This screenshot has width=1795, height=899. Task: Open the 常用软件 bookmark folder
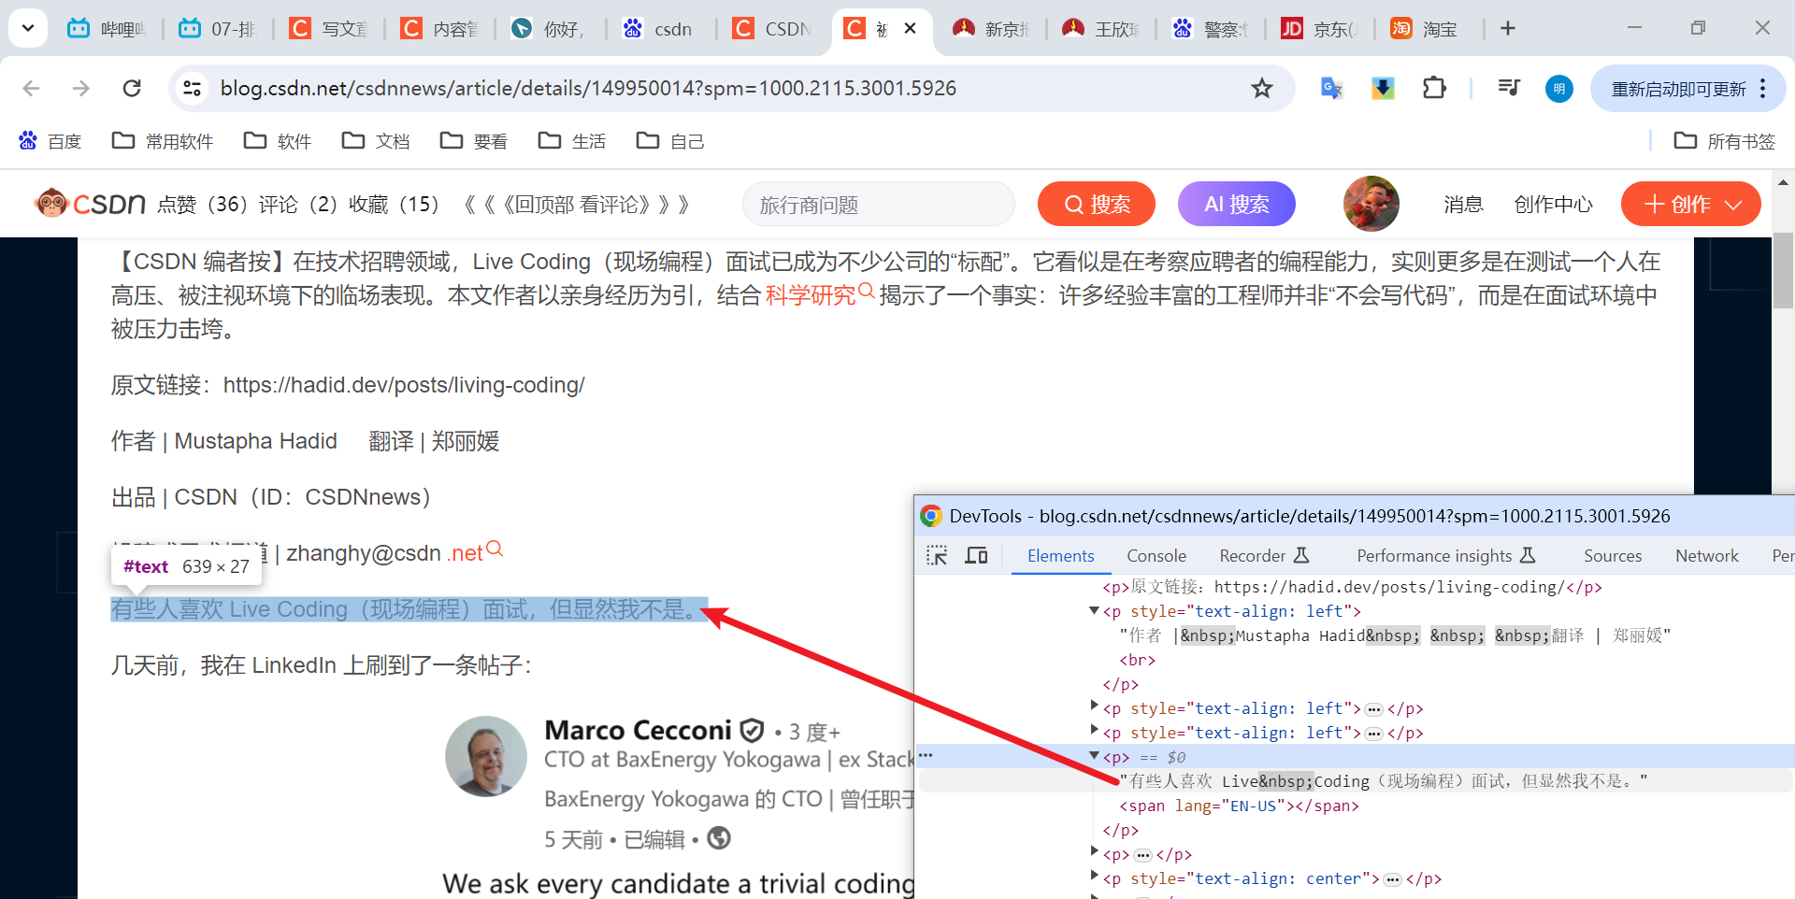click(163, 141)
